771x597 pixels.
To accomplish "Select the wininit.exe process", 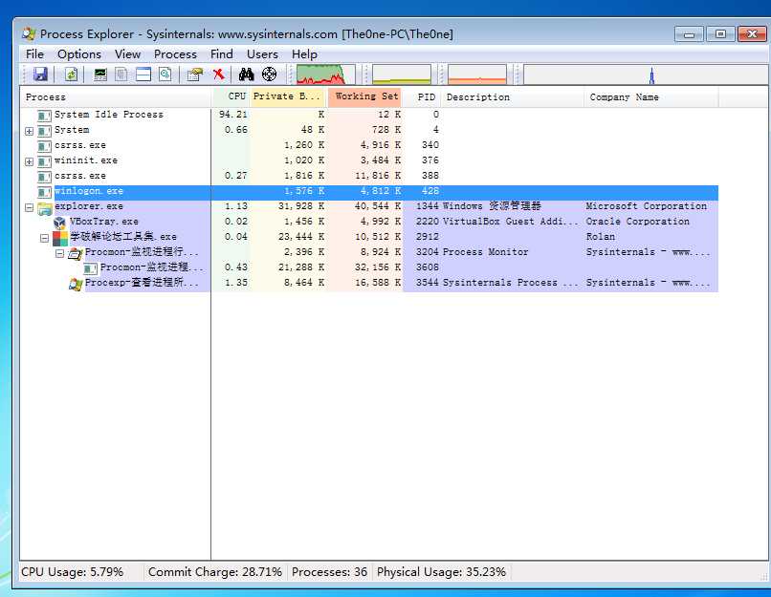I will (x=369, y=160).
